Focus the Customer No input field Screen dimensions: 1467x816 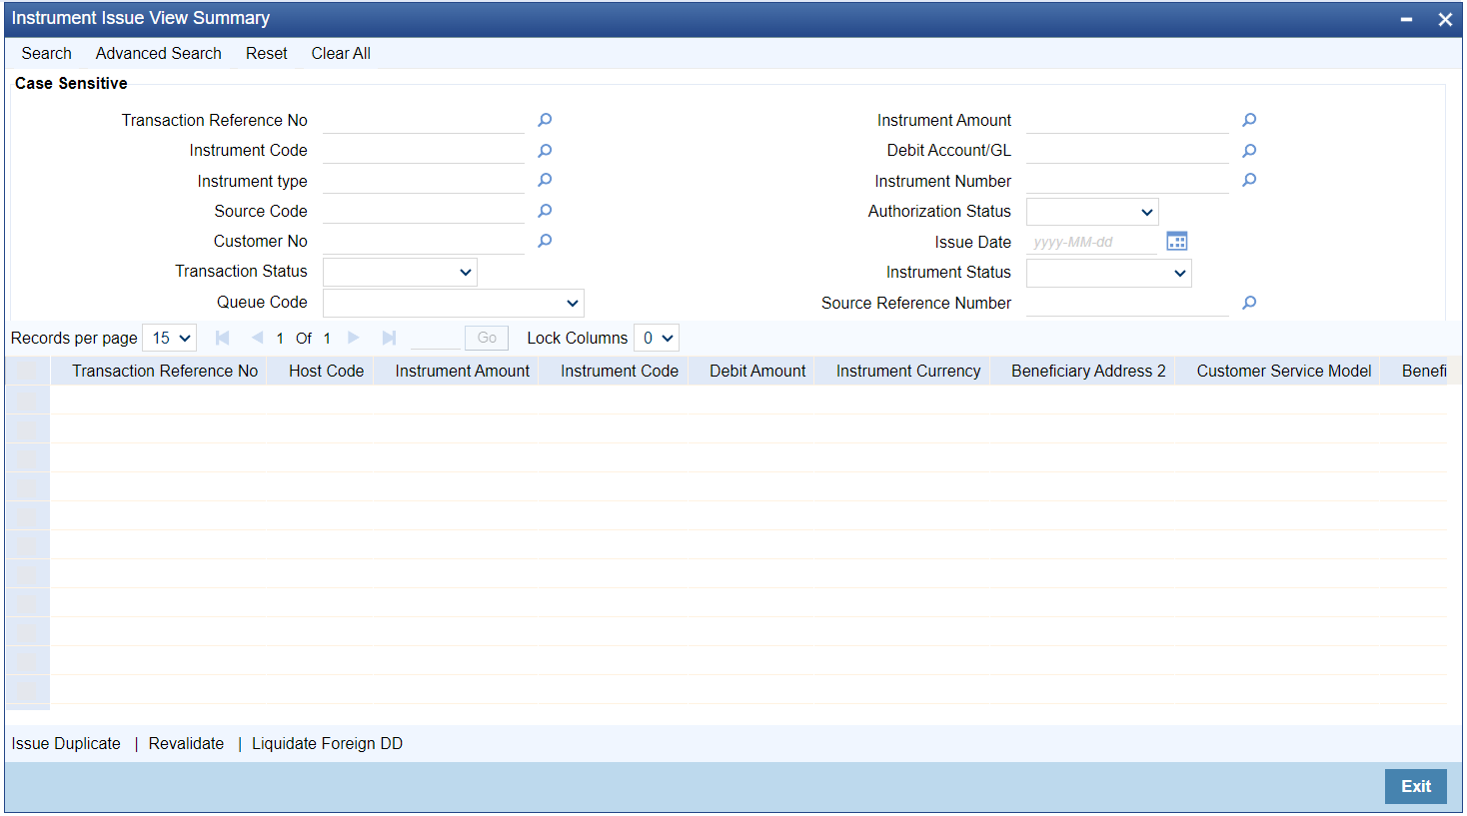(424, 241)
